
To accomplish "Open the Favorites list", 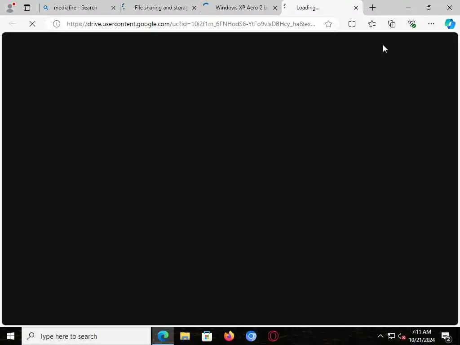I will (x=372, y=24).
